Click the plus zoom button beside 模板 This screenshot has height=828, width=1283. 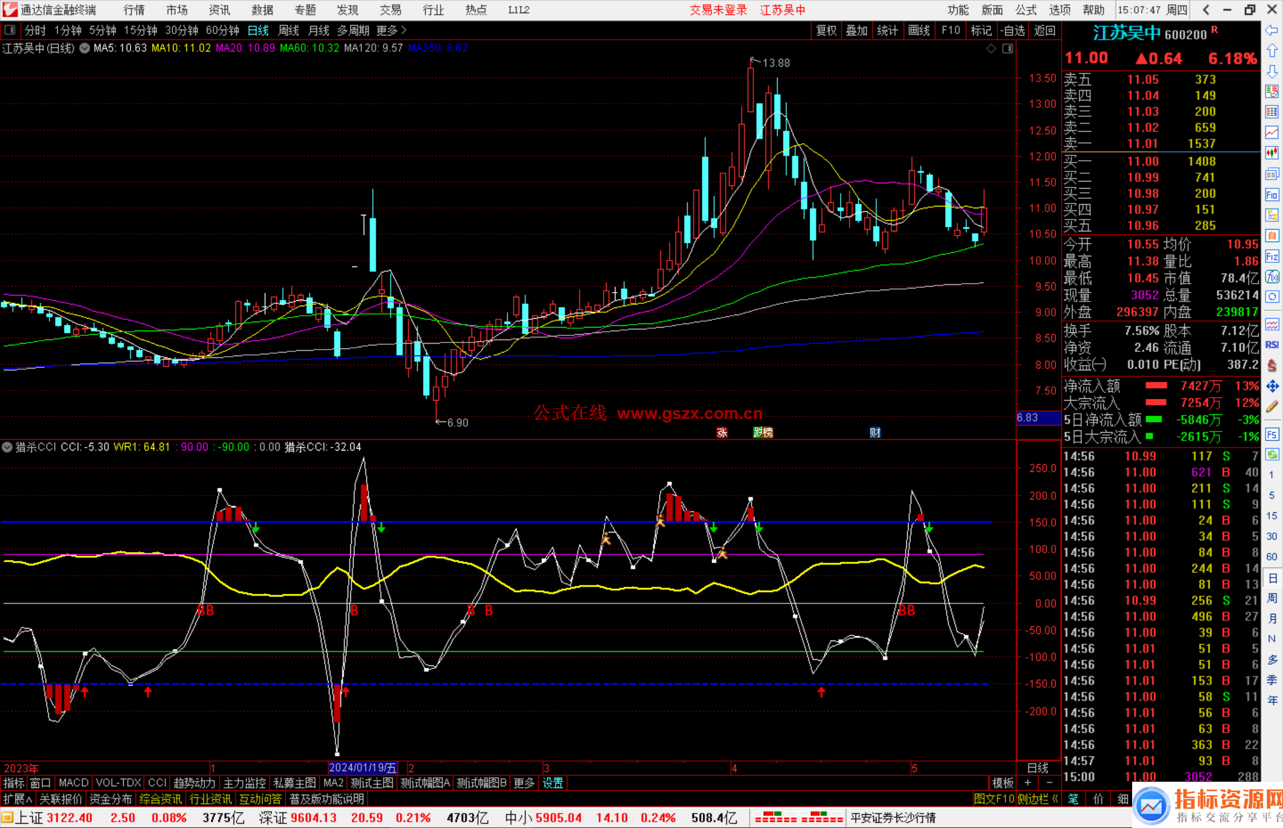pos(1028,783)
